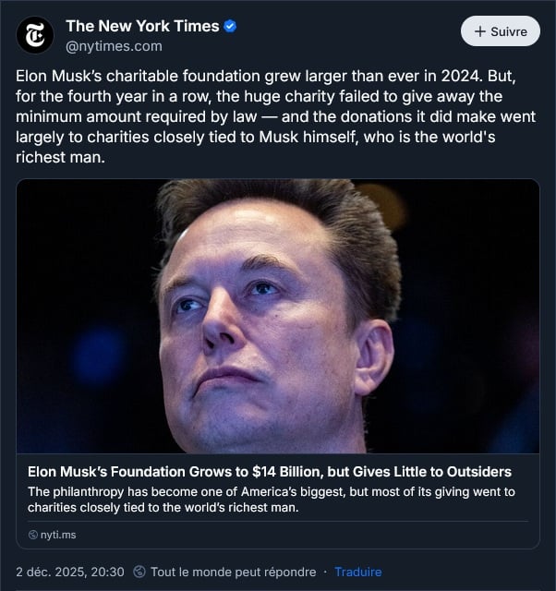Image resolution: width=556 pixels, height=591 pixels.
Task: Click the blue verified checkmark badge
Action: click(x=231, y=27)
